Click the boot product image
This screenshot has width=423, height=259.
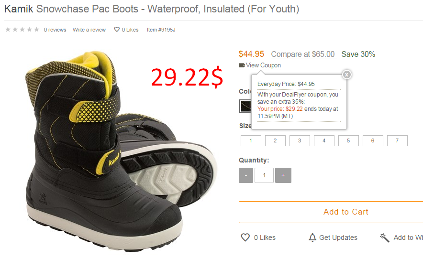pos(119,151)
